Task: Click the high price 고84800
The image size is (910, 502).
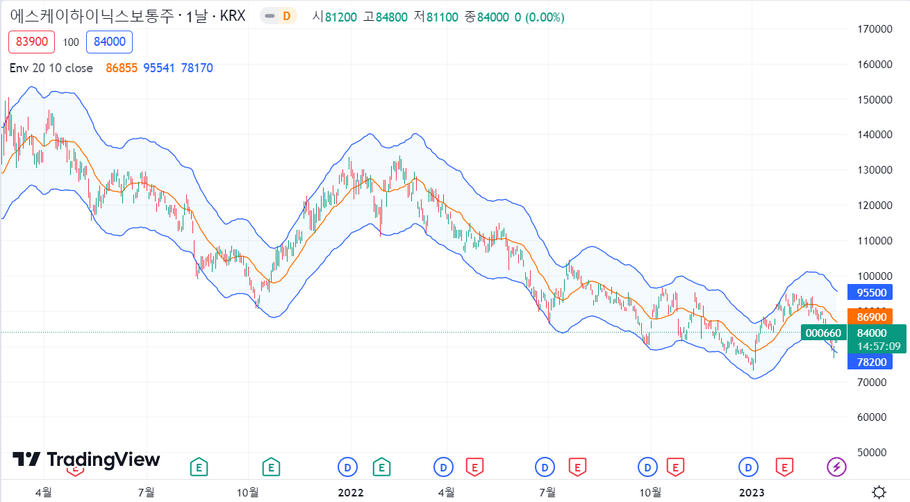Action: (x=385, y=17)
